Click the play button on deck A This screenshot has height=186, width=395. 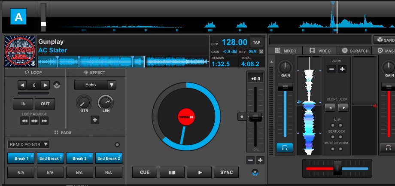[x=199, y=172]
